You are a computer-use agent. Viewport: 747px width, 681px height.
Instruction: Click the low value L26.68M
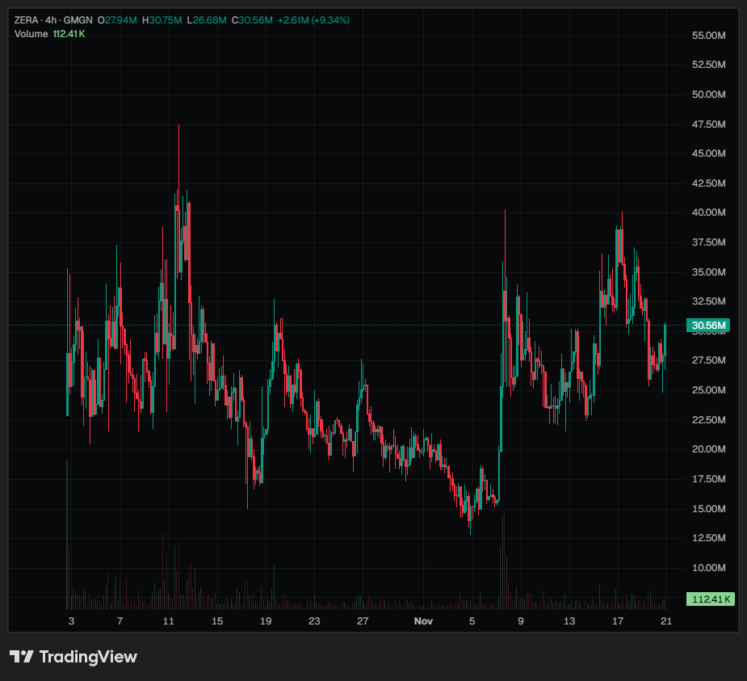pos(207,20)
